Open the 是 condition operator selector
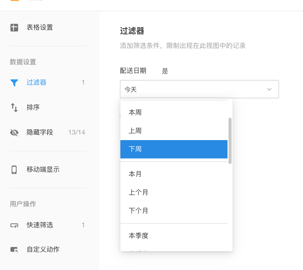This screenshot has height=270, width=303. click(165, 71)
